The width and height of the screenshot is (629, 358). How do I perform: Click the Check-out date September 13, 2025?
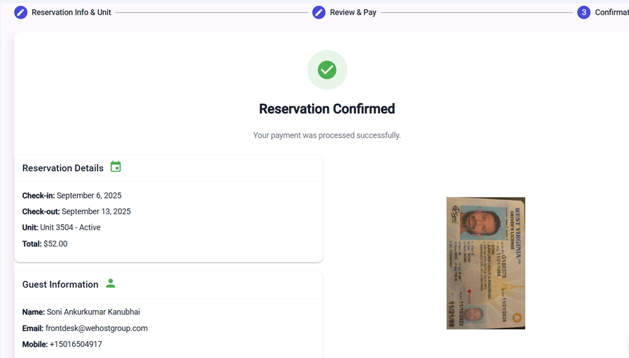coord(96,212)
